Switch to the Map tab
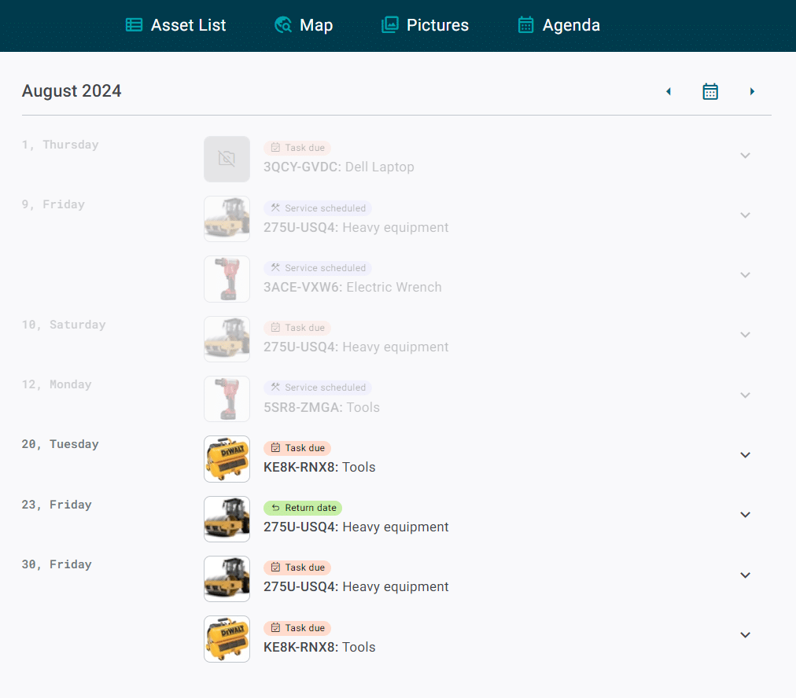This screenshot has width=796, height=698. [x=304, y=24]
